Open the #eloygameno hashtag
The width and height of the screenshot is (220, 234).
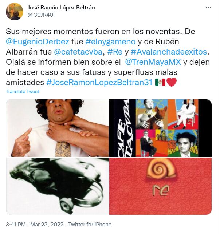click(x=110, y=41)
